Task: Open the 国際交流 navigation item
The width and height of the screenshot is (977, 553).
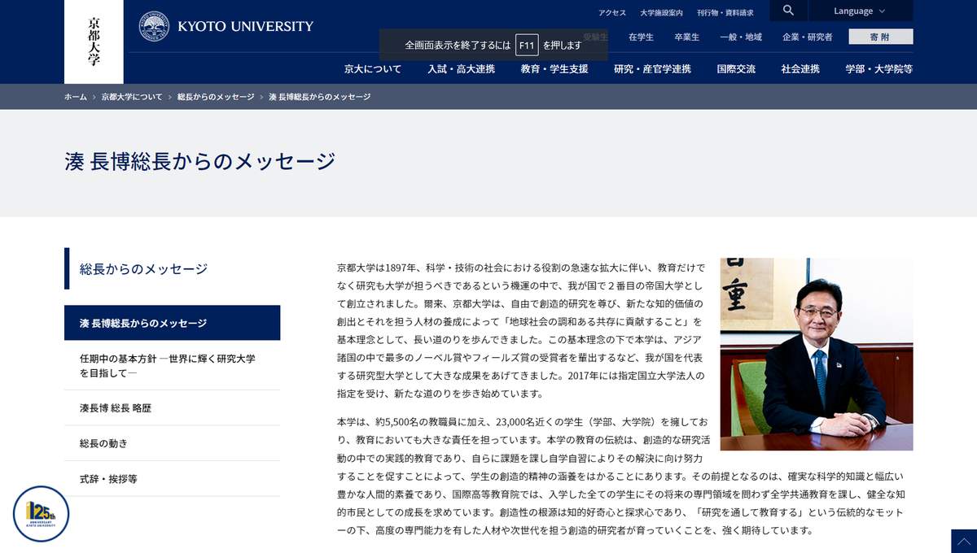Action: click(x=735, y=69)
